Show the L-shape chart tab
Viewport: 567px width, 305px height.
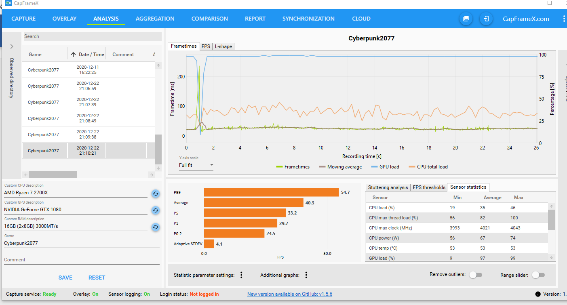point(223,46)
